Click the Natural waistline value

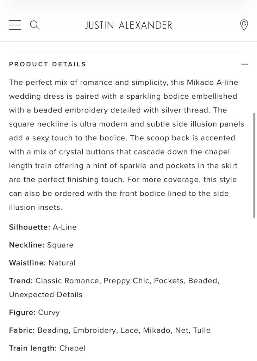(62, 263)
